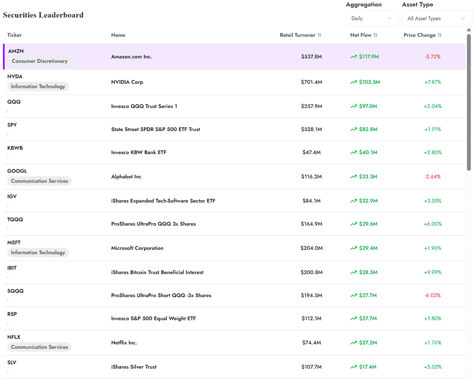Toggle Price Change column sort icon
The height and width of the screenshot is (380, 474).
click(x=440, y=35)
